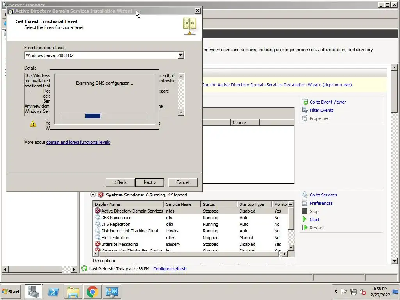This screenshot has width=400, height=300.
Task: Click the Action Center flag icon
Action: (x=344, y=291)
